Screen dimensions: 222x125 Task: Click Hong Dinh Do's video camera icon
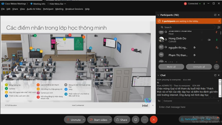point(209,40)
